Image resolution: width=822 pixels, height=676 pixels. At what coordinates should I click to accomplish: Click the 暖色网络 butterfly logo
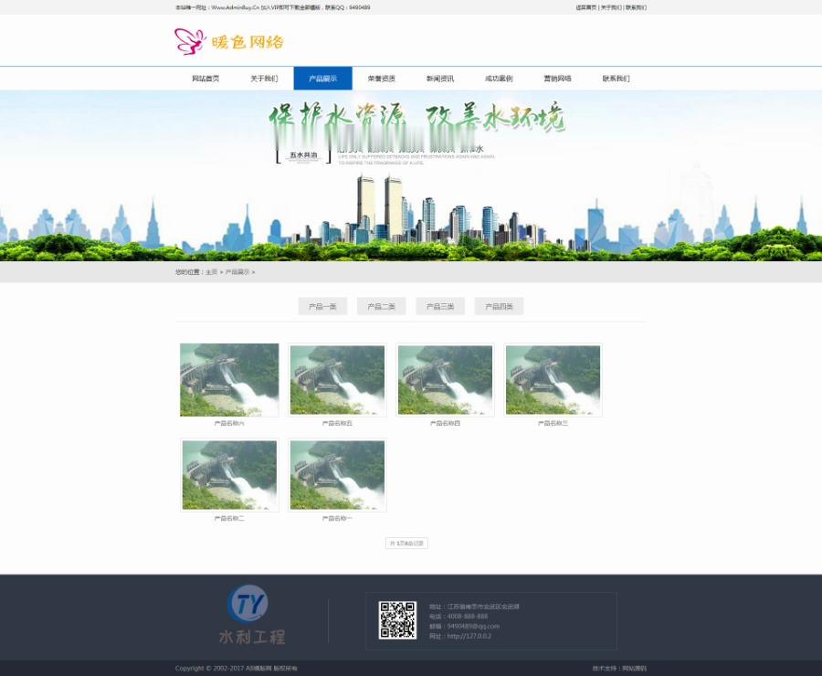click(228, 41)
